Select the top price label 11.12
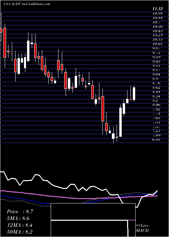 click(x=158, y=9)
